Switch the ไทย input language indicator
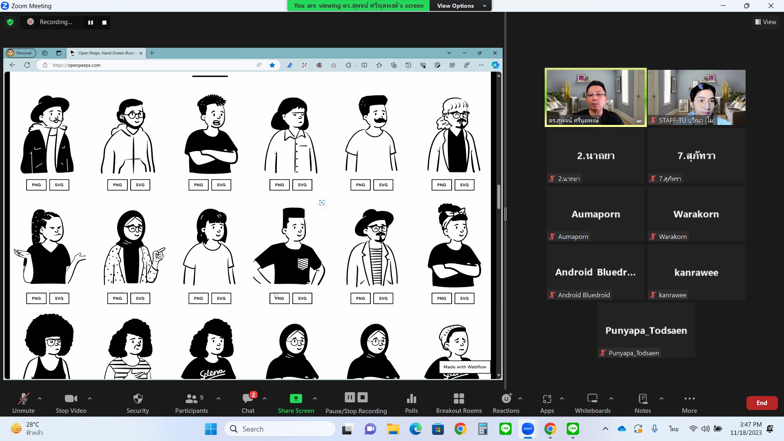Image resolution: width=784 pixels, height=441 pixels. [x=674, y=429]
